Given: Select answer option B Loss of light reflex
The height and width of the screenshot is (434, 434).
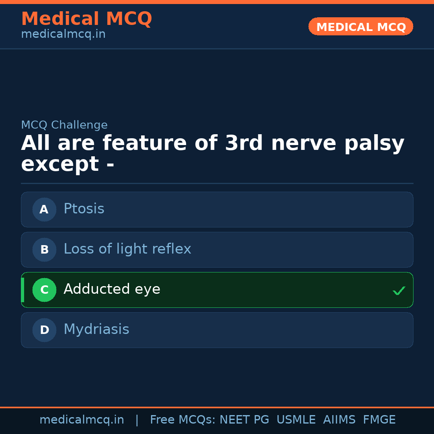Looking at the screenshot, I should coord(217,250).
